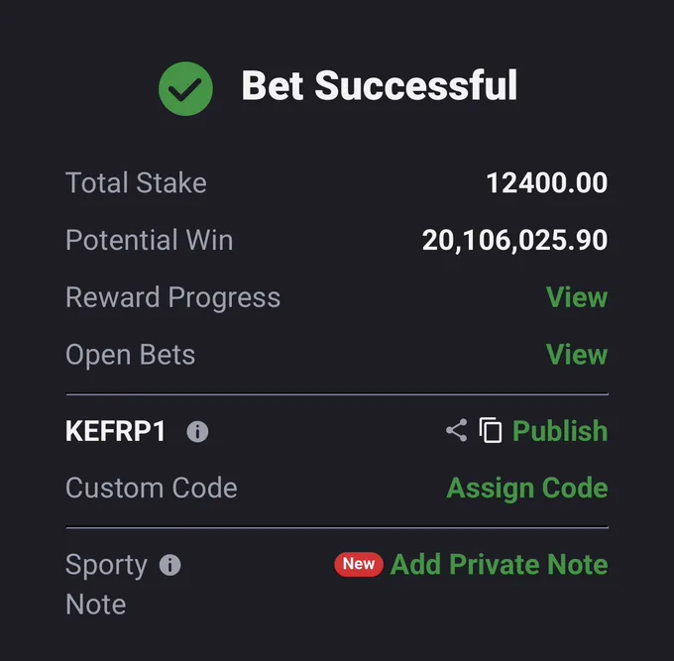Tap the Bet Successful heading
This screenshot has width=674, height=661.
(x=379, y=85)
